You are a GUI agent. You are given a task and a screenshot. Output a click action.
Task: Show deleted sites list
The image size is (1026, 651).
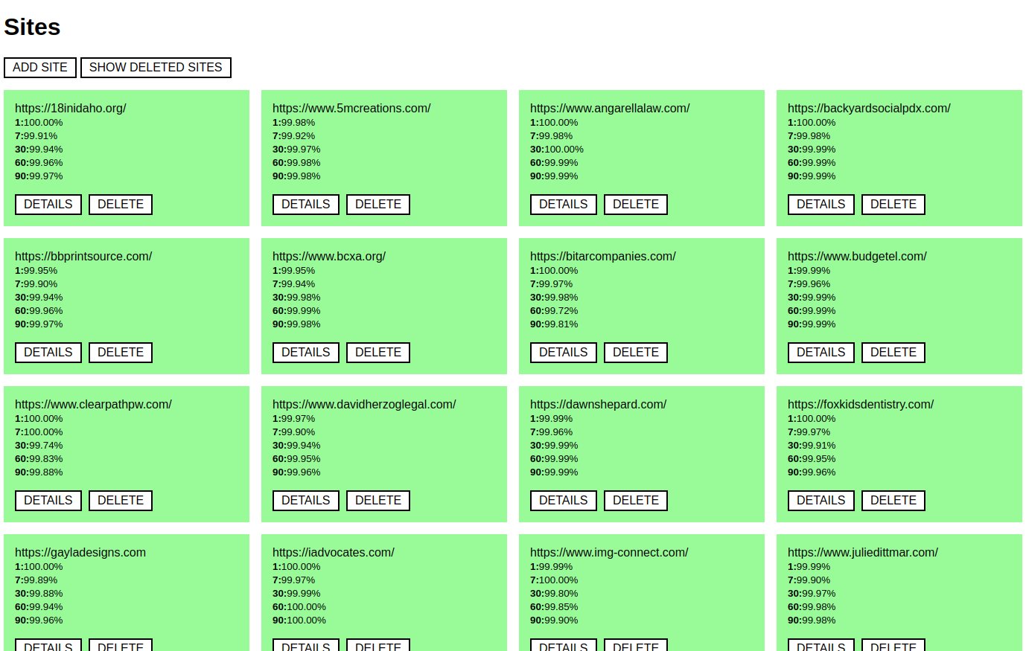(x=156, y=68)
